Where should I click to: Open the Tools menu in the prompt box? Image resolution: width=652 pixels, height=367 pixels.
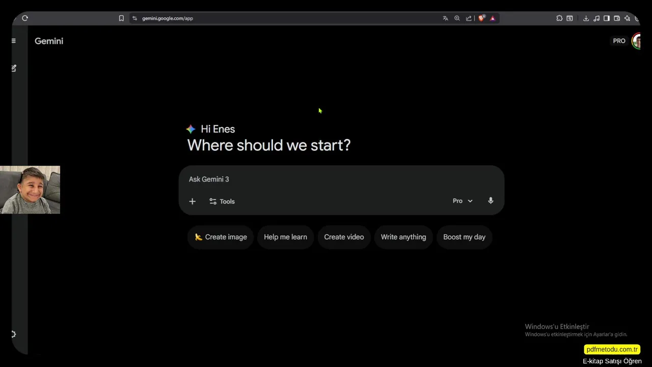(x=222, y=201)
